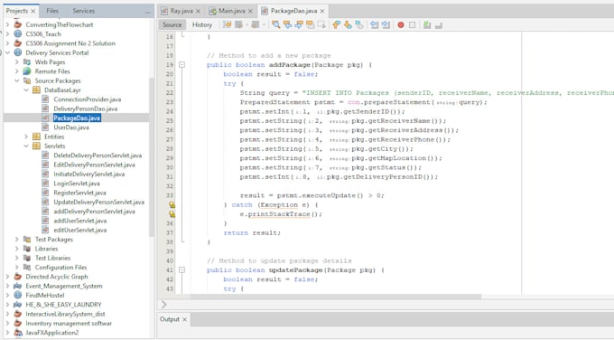Expand Libraries node
Viewport: 614px width, 340px height.
(17, 249)
